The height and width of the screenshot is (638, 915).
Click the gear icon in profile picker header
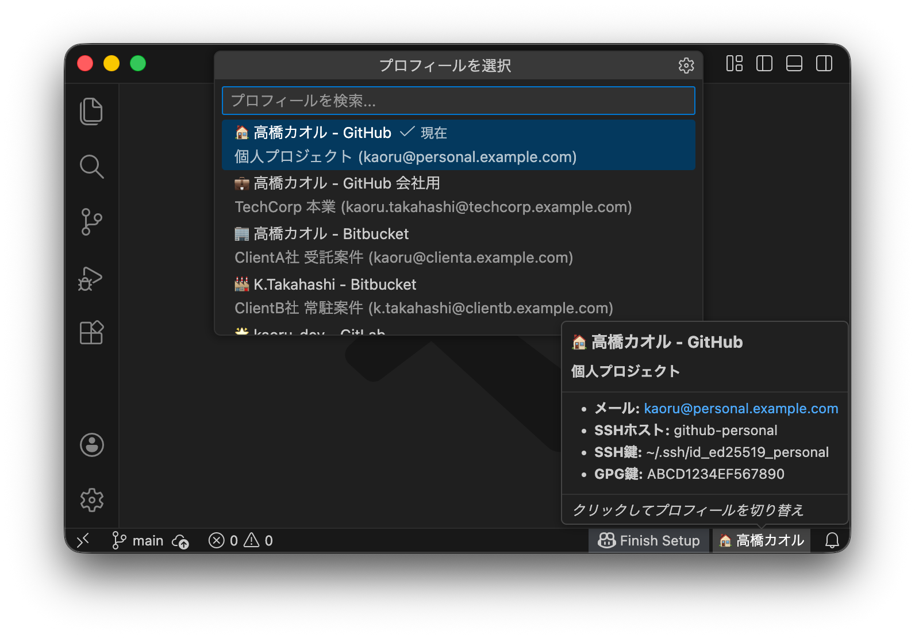[686, 66]
